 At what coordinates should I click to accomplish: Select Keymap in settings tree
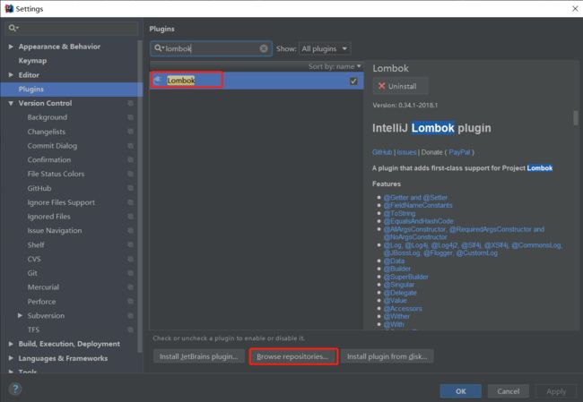32,61
